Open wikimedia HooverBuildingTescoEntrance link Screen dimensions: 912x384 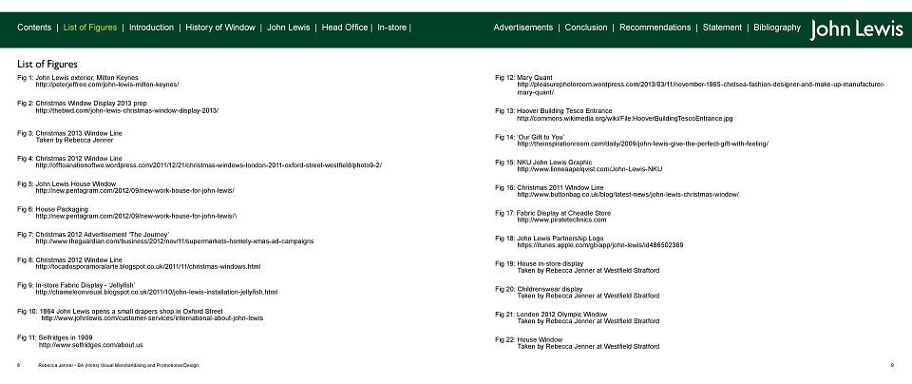pos(625,119)
